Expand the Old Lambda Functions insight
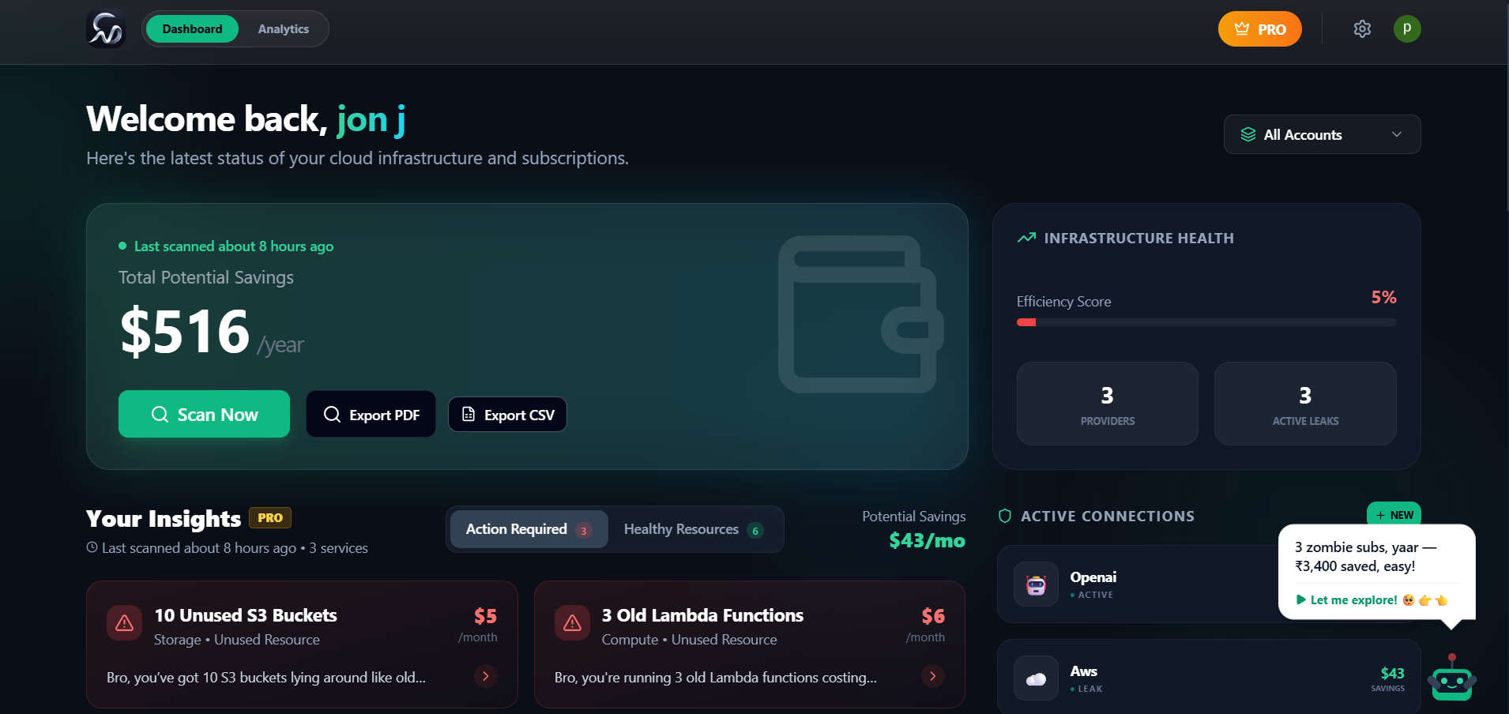This screenshot has width=1509, height=714. click(932, 677)
